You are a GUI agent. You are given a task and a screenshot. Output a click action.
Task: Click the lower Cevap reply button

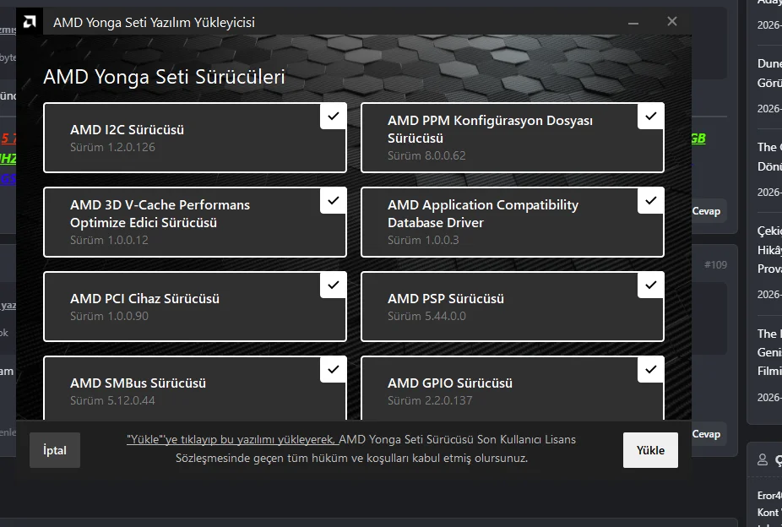click(706, 434)
